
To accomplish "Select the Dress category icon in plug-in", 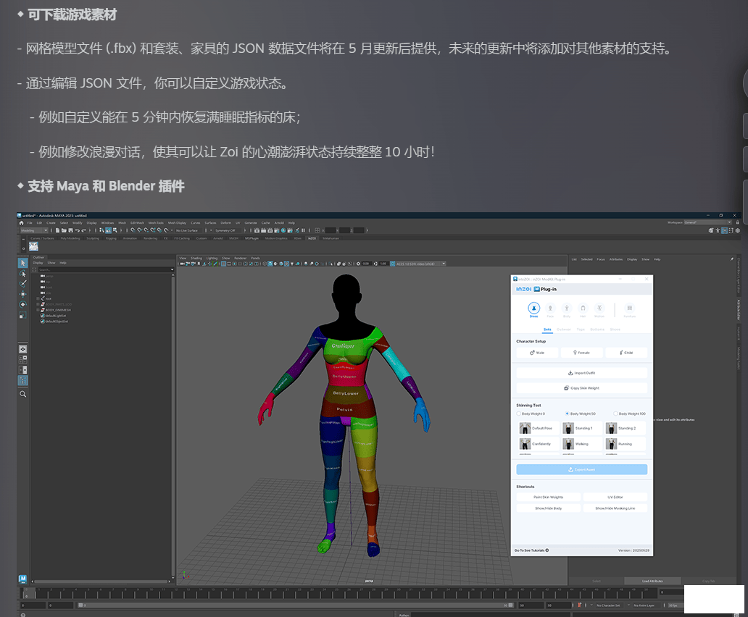I will [533, 309].
